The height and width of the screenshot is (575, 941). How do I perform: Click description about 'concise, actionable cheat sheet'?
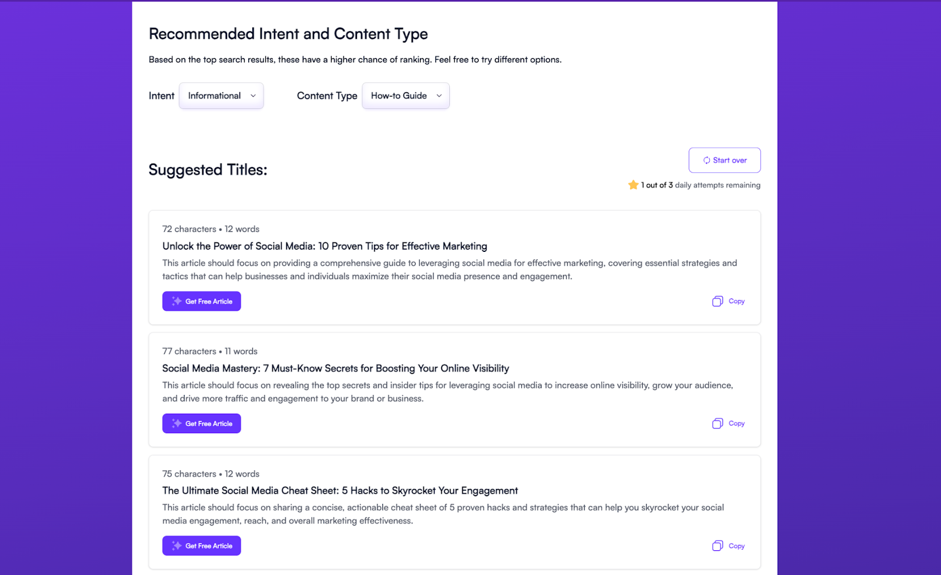[x=443, y=514]
